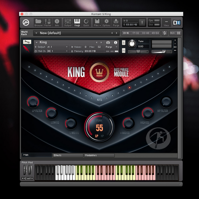Screen dimensions: 199x199
Task: Click the NI logo
Action: (x=177, y=23)
